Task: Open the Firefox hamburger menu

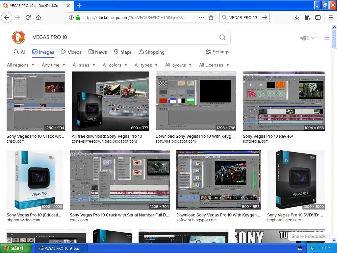Action: click(x=331, y=17)
